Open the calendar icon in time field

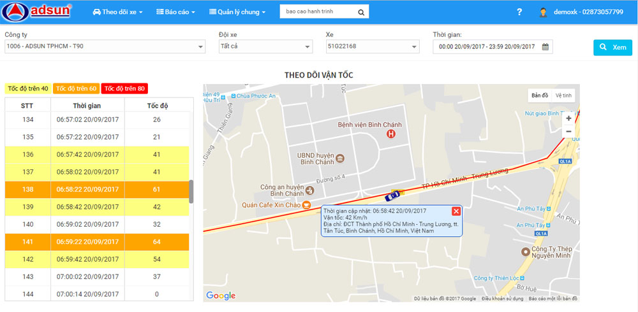click(x=545, y=46)
